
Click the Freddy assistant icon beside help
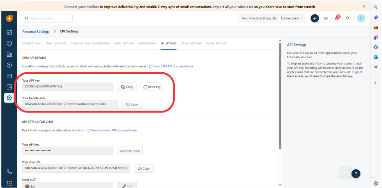tap(345, 172)
